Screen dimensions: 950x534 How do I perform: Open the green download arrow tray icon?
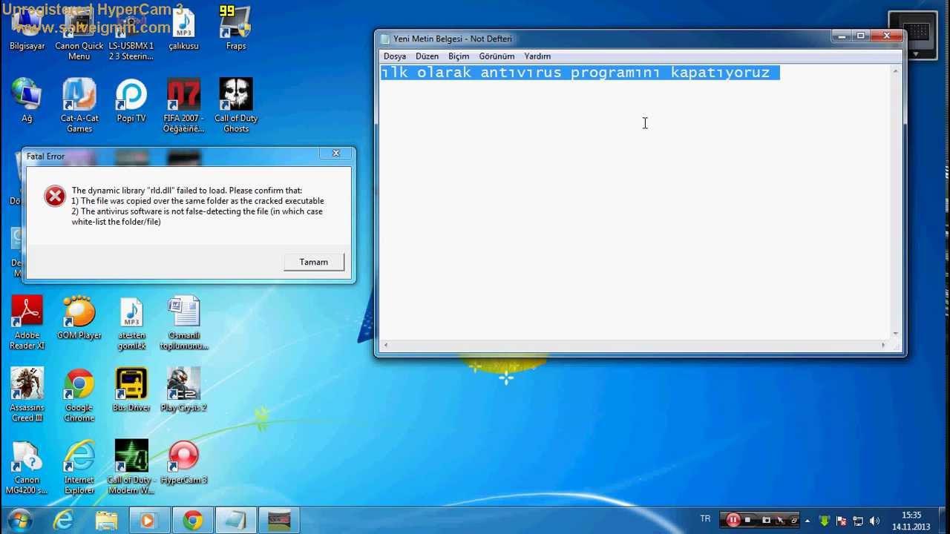tap(824, 521)
